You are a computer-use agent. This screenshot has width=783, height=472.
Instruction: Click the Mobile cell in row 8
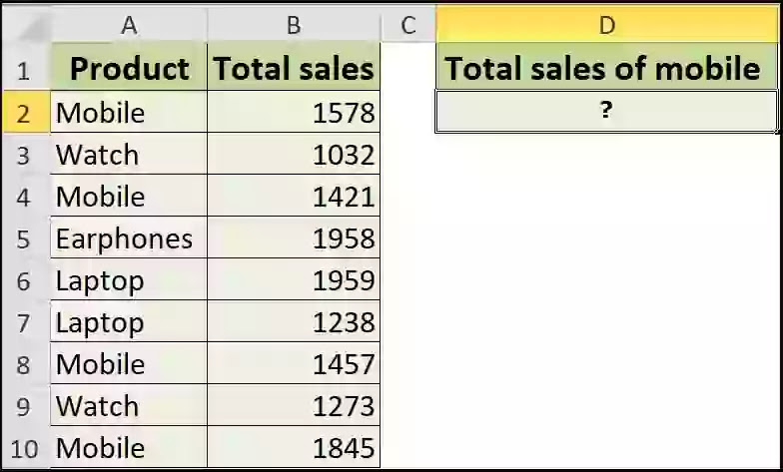coord(129,363)
